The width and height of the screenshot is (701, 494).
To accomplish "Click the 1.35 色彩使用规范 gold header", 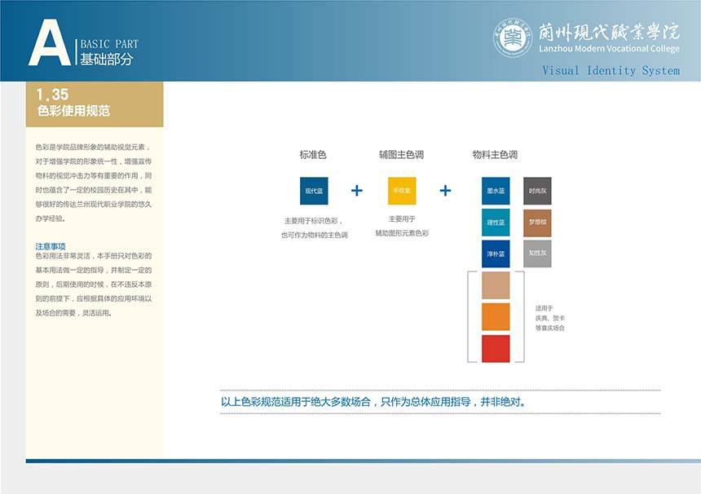I will coord(94,104).
